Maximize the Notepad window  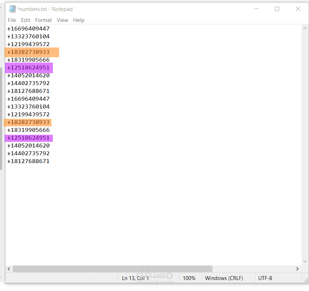coord(277,9)
